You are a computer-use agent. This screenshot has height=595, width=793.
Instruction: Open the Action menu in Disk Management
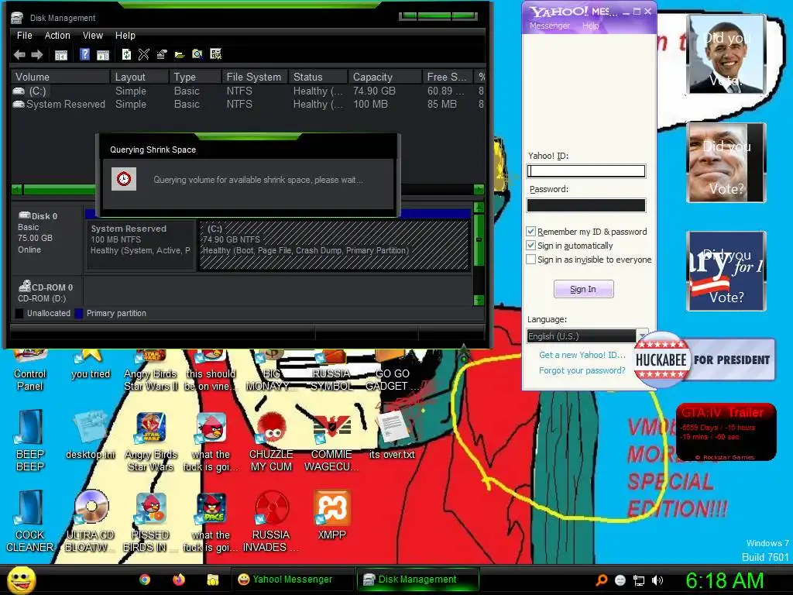click(57, 36)
